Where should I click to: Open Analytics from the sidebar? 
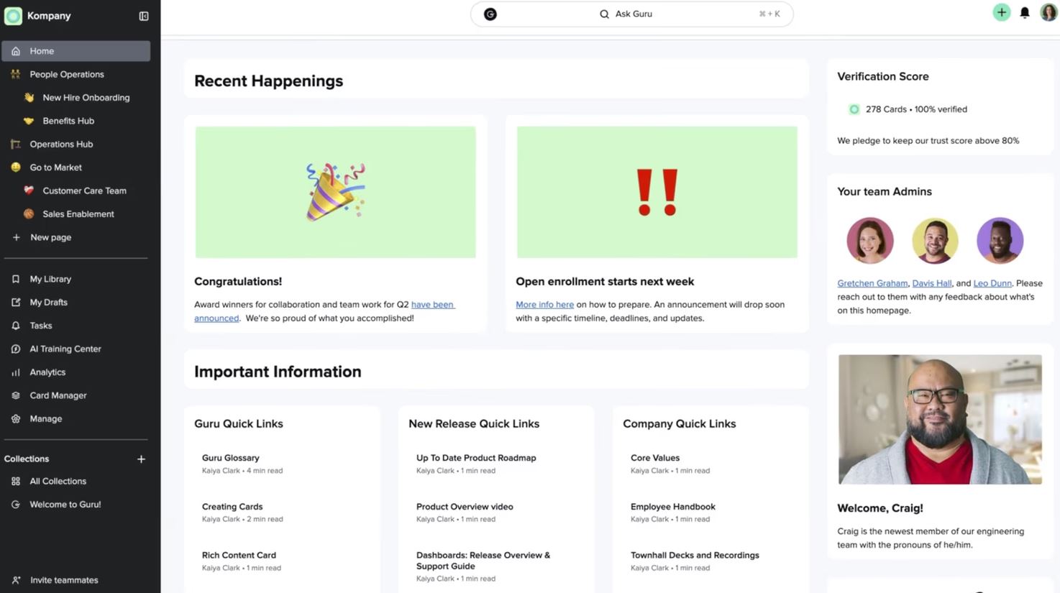click(47, 372)
